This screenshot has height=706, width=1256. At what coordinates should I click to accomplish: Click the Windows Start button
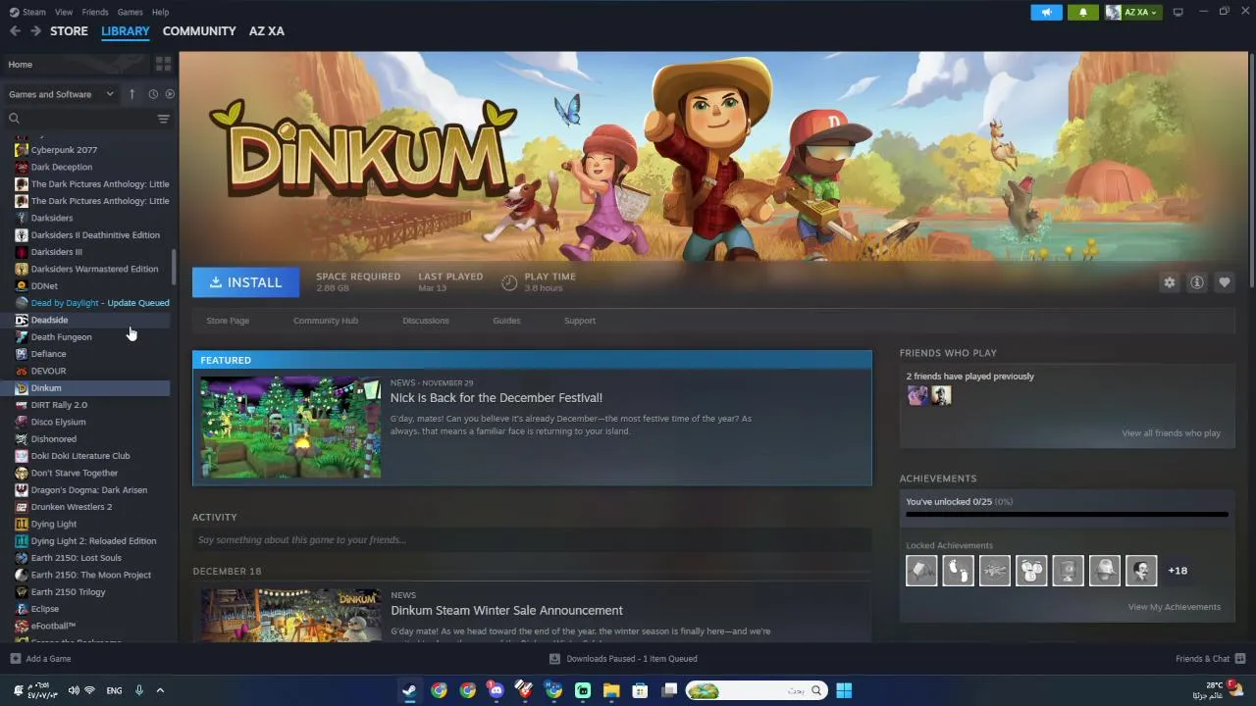coord(843,690)
